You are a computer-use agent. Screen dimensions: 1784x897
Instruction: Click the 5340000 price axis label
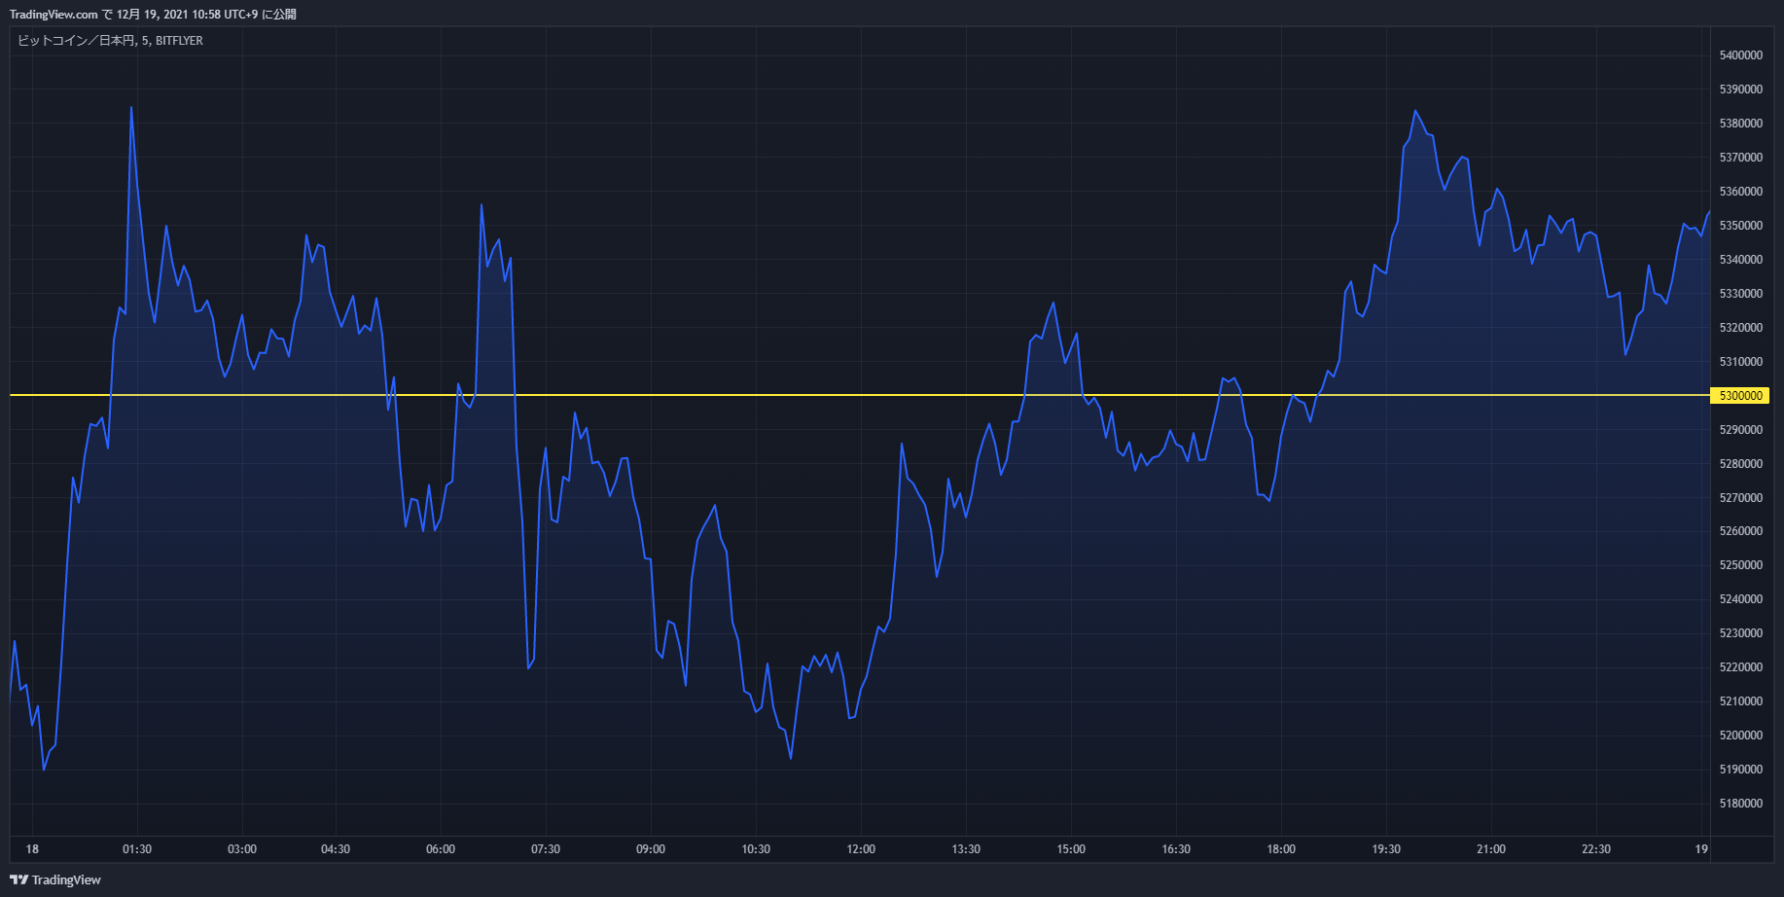(x=1740, y=260)
